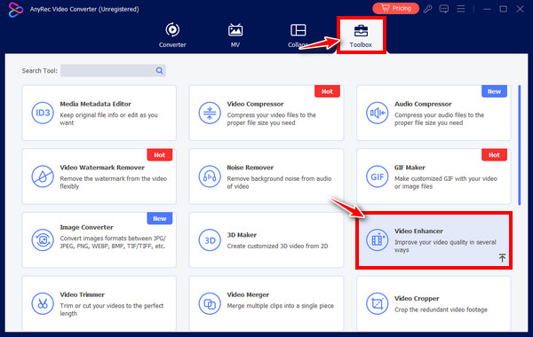This screenshot has width=533, height=337.
Task: Open the 3D Maker title
Action: (242, 235)
